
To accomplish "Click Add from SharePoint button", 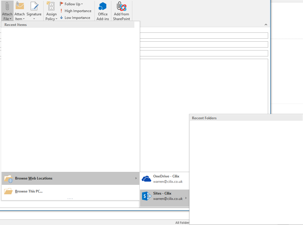I will click(x=121, y=11).
